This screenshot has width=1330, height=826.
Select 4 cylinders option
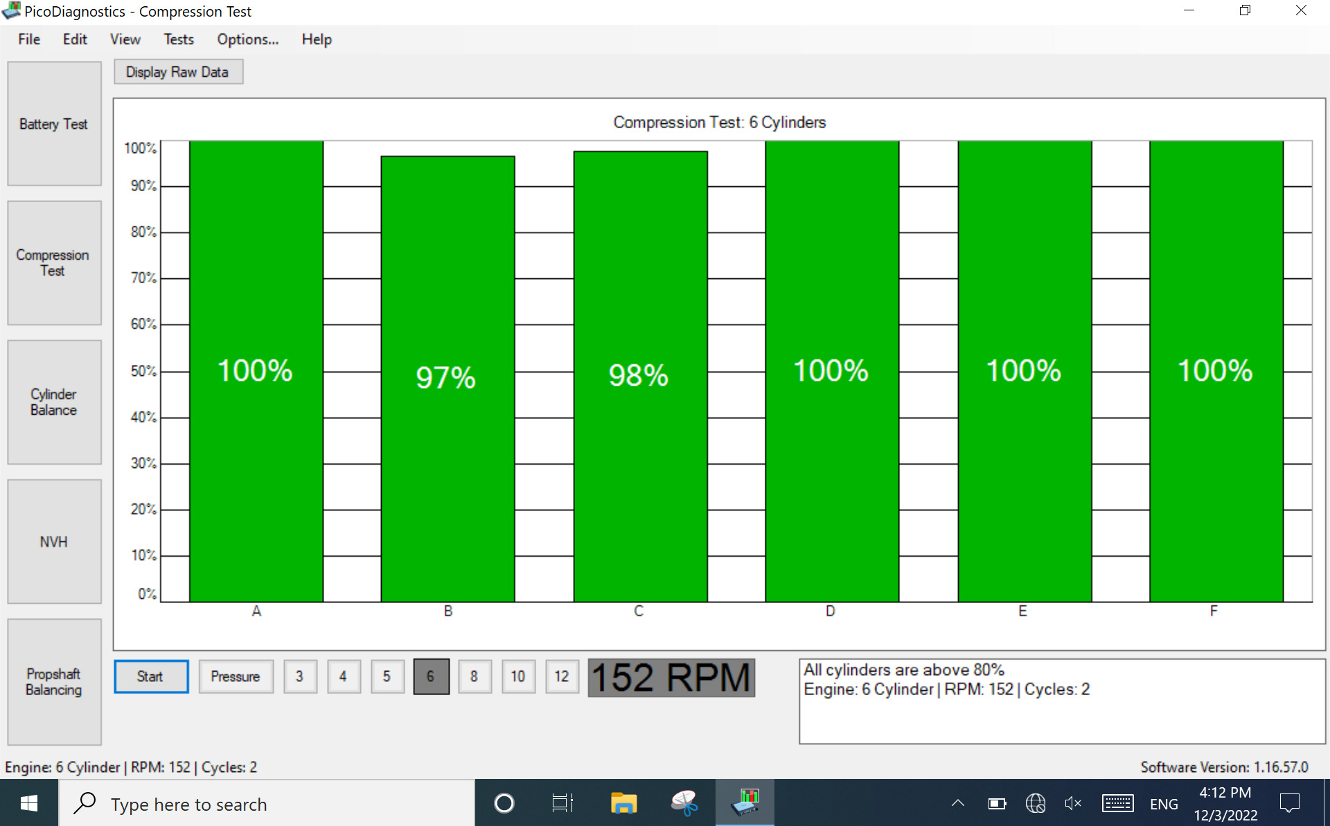(344, 676)
